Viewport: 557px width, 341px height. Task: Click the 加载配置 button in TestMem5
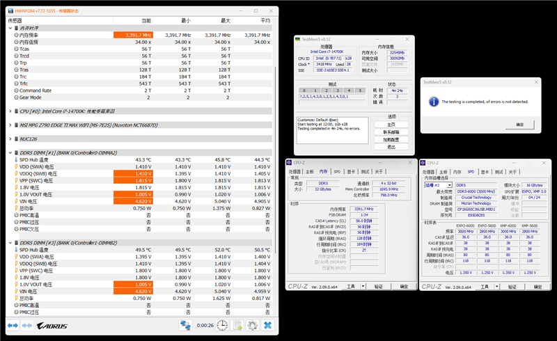tap(391, 140)
